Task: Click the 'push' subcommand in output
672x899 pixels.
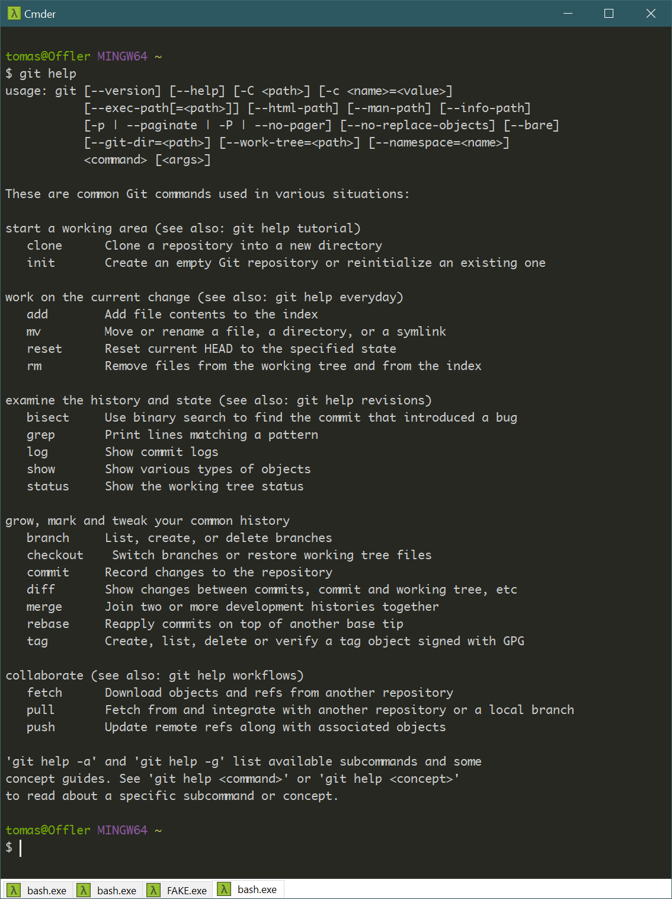Action: coord(41,727)
